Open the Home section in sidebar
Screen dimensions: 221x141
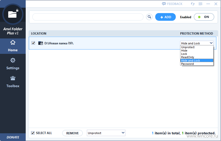pyautogui.click(x=13, y=46)
